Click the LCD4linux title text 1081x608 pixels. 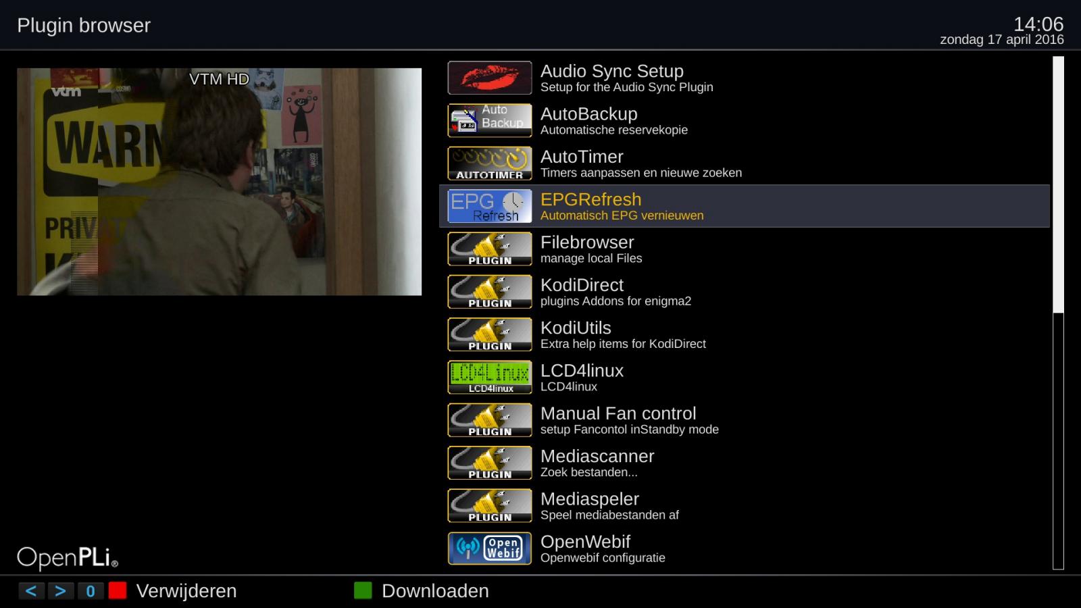pyautogui.click(x=582, y=371)
